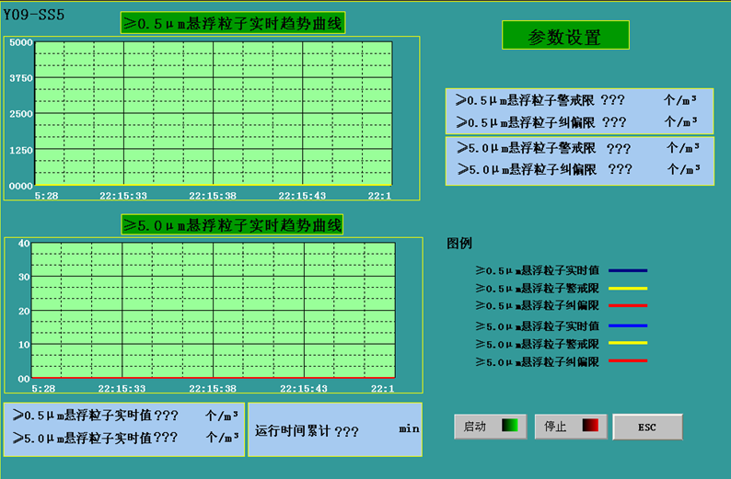
Task: Click the 1250 axis label on top chart
Action: (x=21, y=151)
